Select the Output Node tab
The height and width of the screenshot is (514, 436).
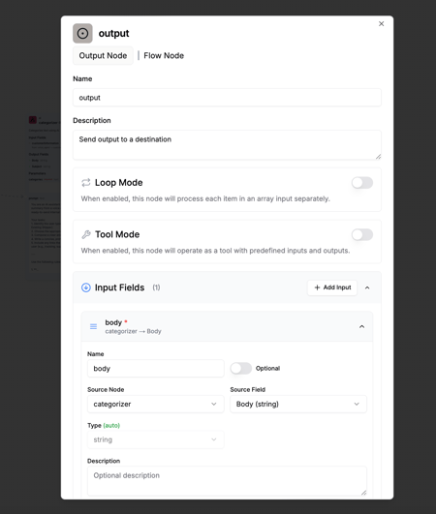pos(103,55)
